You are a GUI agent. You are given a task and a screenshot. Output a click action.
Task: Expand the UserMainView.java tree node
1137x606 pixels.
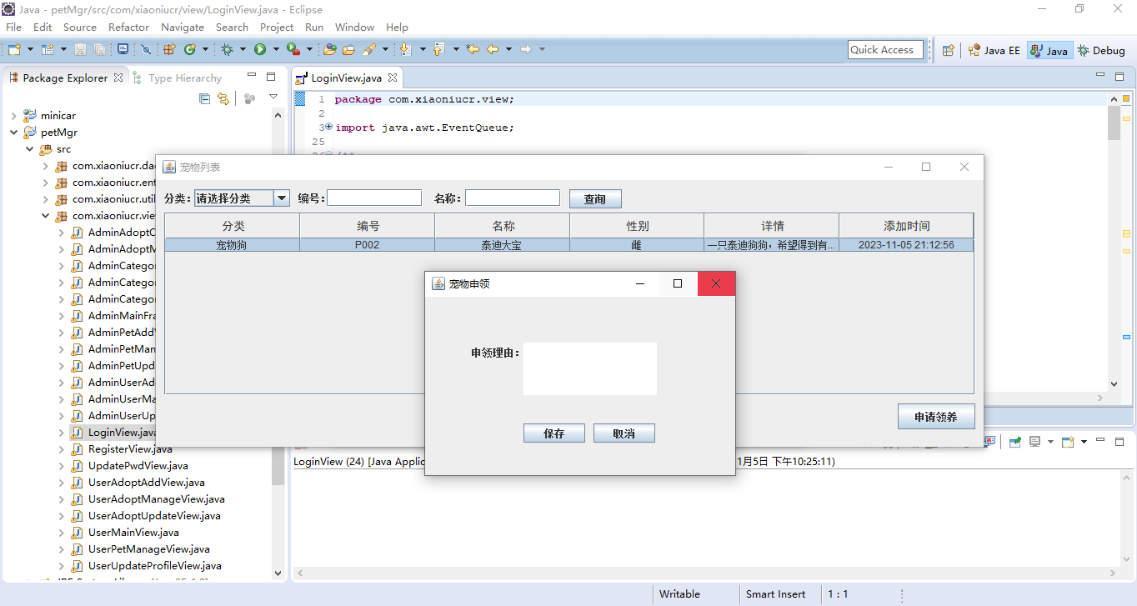coord(61,532)
